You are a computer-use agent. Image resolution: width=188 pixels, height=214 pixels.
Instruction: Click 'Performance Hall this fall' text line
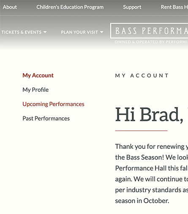click(x=151, y=168)
